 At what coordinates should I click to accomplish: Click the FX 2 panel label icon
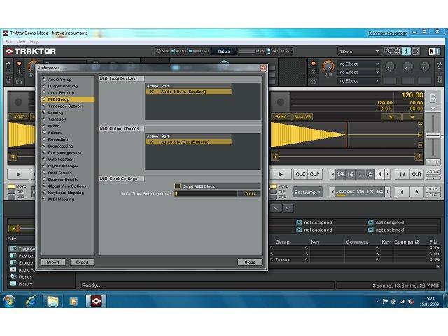[x=439, y=65]
